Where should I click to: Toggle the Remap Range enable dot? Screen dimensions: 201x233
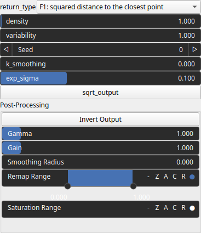pyautogui.click(x=192, y=177)
